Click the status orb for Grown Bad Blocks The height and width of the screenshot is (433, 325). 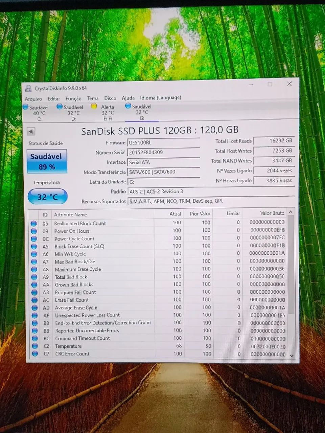pos(34,285)
